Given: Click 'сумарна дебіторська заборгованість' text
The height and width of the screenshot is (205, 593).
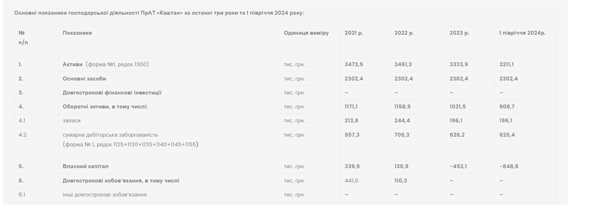Looking at the screenshot, I should coord(110,135).
